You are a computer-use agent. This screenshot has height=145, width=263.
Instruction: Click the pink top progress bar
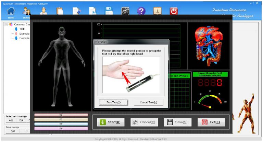(x=61, y=115)
